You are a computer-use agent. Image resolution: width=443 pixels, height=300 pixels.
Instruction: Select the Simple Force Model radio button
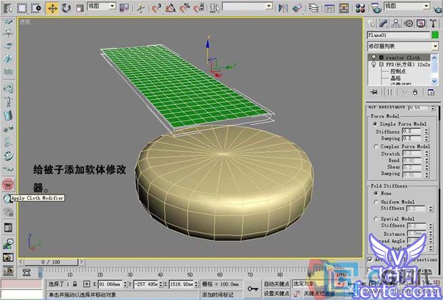click(x=376, y=124)
